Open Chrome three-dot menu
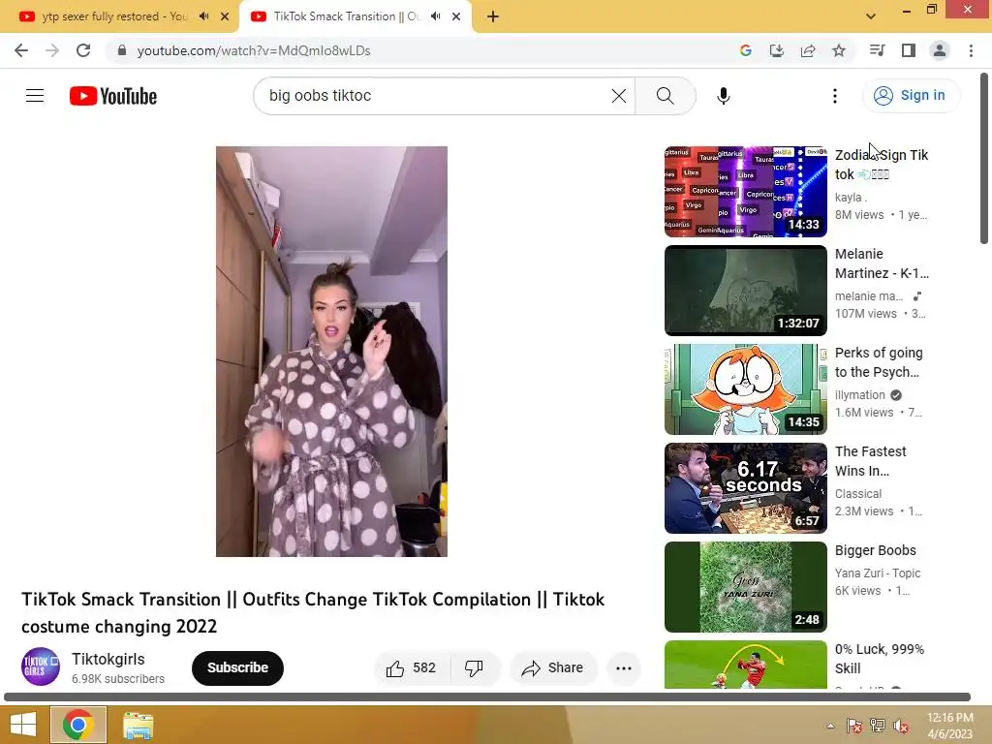The width and height of the screenshot is (992, 744). pos(971,50)
